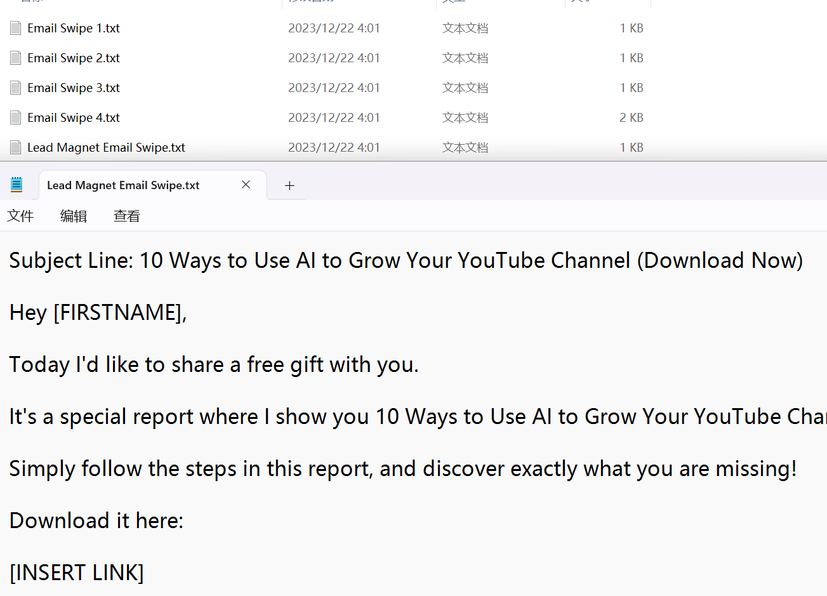Click the Notepad app icon
The height and width of the screenshot is (596, 827).
pos(17,185)
